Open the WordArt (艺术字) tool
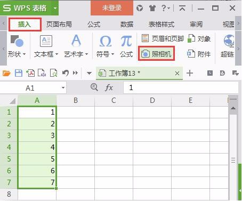The width and height of the screenshot is (242, 201). click(76, 41)
